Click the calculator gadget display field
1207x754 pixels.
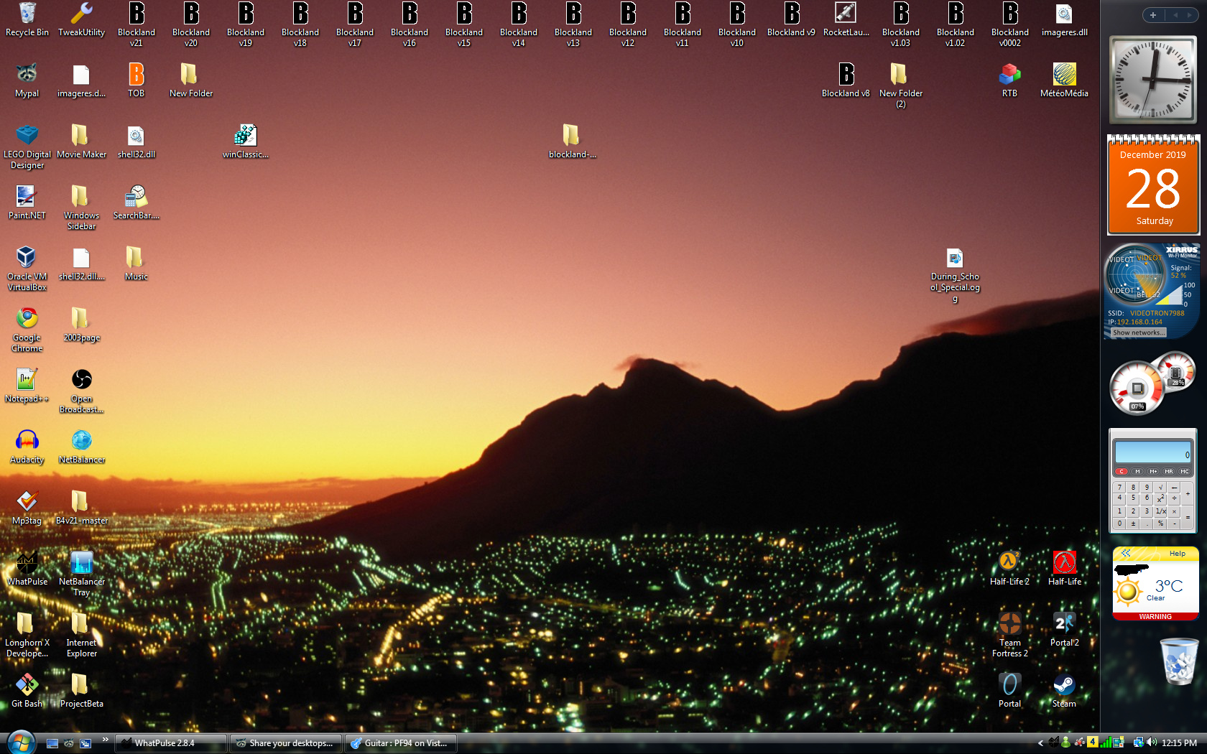(1152, 452)
